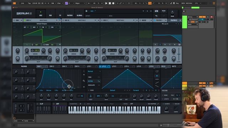Select the FILTER 2 tab
This screenshot has width=228, height=128.
click(x=174, y=20)
